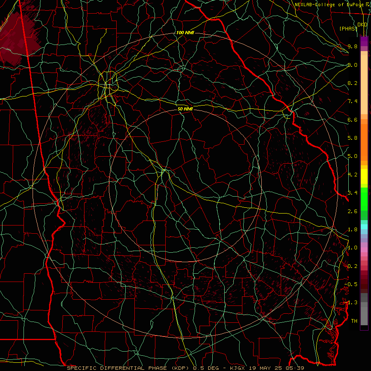Image resolution: width=371 pixels, height=371 pixels.
Task: Click the SPECIFIC DIFFERENTIAL PHASE (KDP) caption
Action: click(x=128, y=368)
